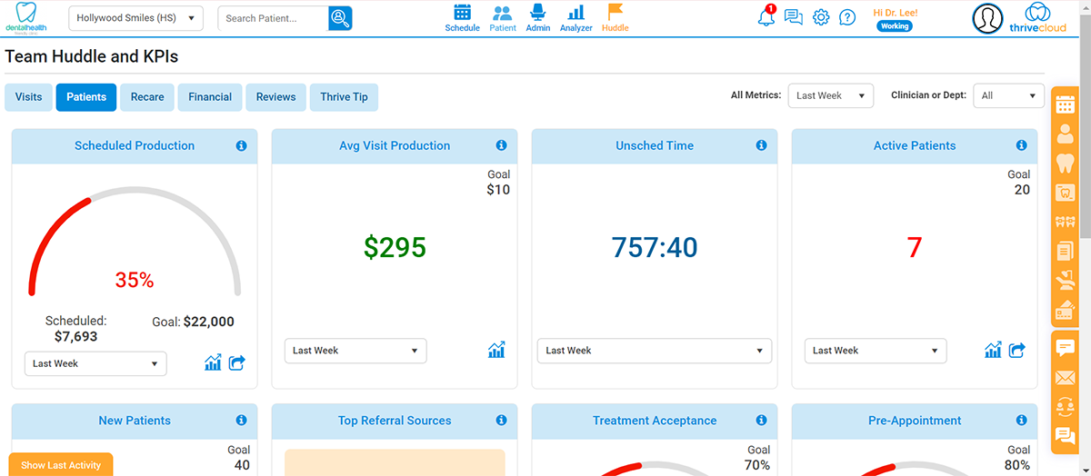The height and width of the screenshot is (476, 1091).
Task: Click the Admin chair icon in navigation
Action: coord(537,13)
